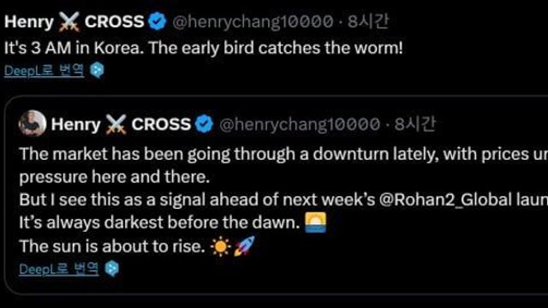Translate the top tweet with 'DeepL로 번역' link
Screen dimensions: 548x308
pos(44,71)
